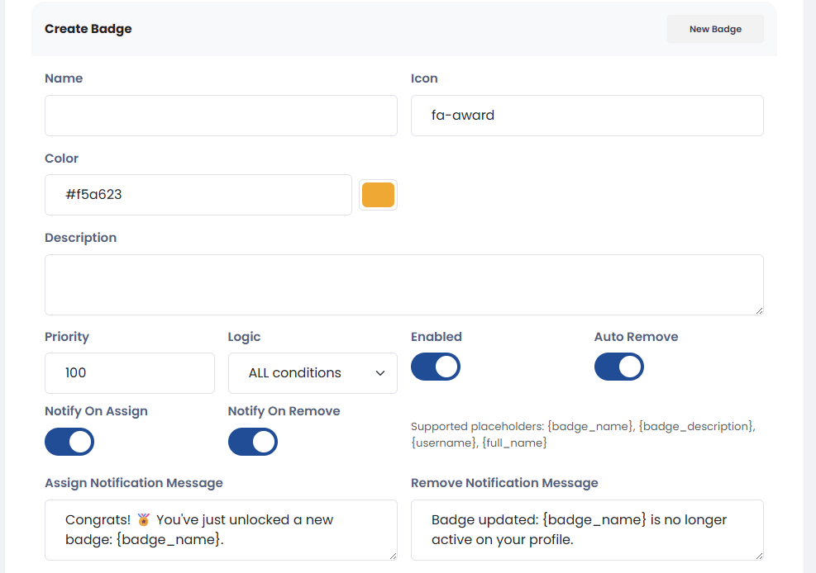Click the Description field label
816x573 pixels.
(80, 238)
